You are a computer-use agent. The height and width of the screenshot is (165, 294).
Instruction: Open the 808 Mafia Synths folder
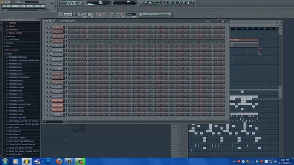click(x=16, y=114)
